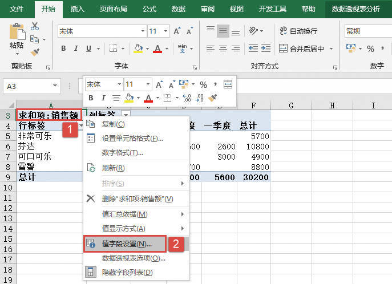This screenshot has height=284, width=392.
Task: Select cell A3 containing 求和项:销售额
Action: (x=49, y=114)
